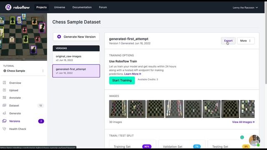The height and width of the screenshot is (150, 267).
Task: Click the View All Images link
Action: [x=243, y=122]
